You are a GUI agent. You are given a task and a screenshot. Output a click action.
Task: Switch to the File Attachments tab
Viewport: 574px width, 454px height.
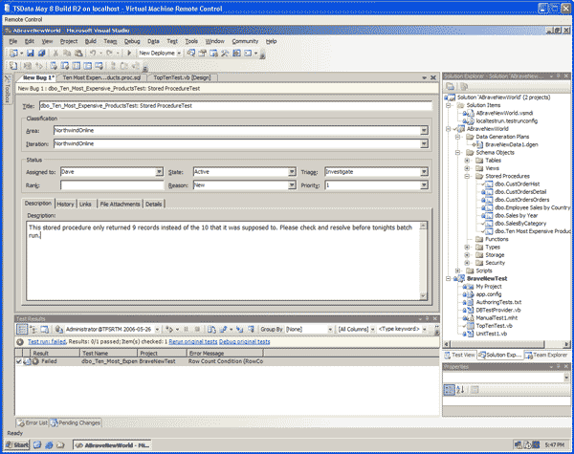tap(121, 205)
